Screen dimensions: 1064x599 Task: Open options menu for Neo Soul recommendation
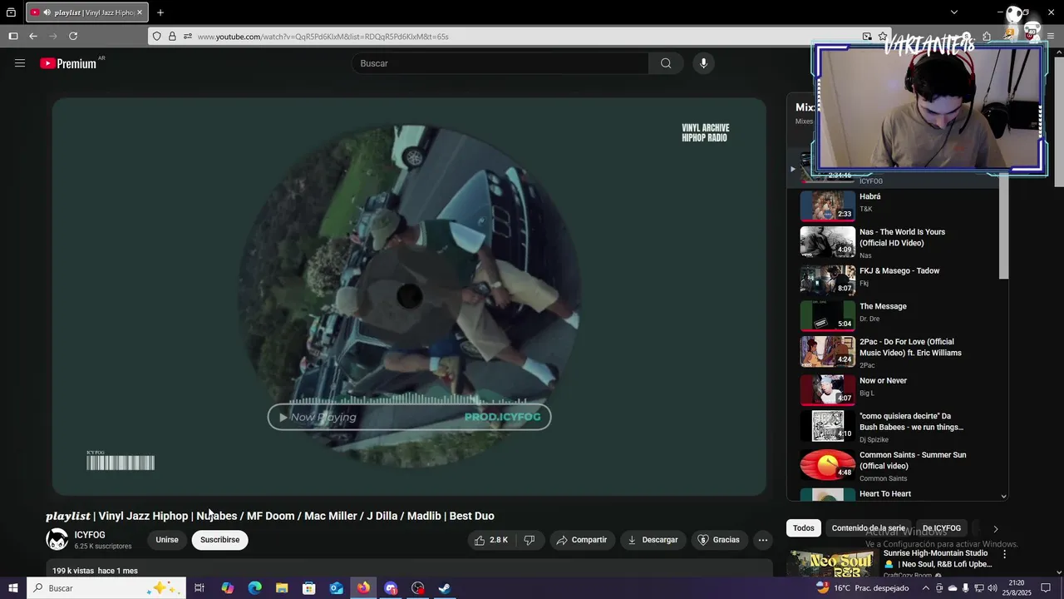tap(1004, 554)
